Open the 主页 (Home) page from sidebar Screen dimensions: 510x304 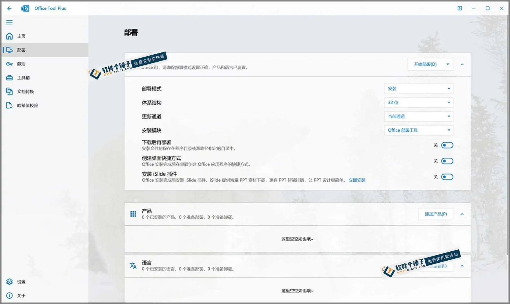tap(21, 36)
